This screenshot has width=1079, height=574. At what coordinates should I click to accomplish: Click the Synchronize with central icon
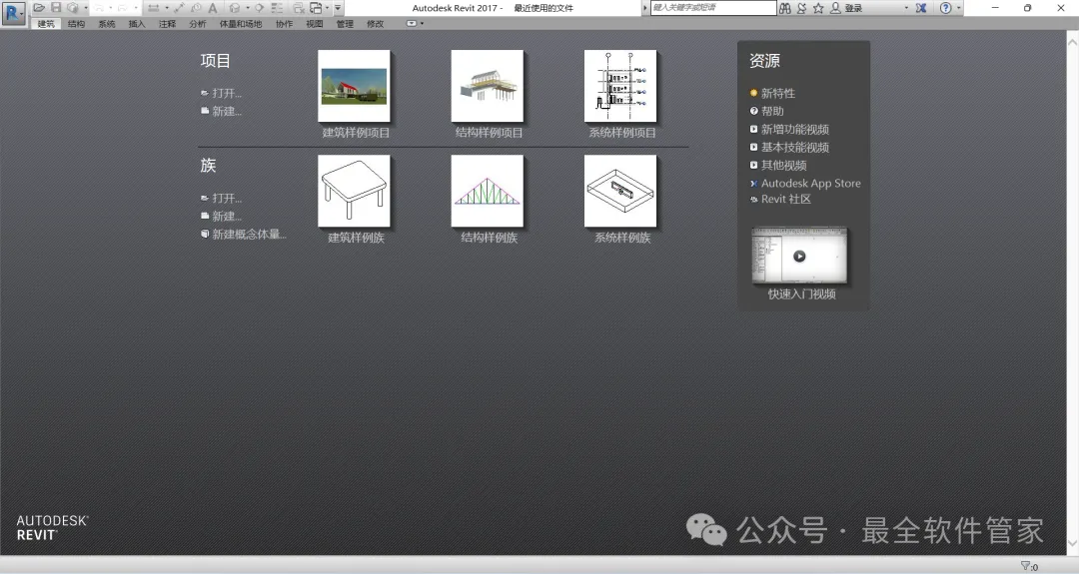[72, 8]
